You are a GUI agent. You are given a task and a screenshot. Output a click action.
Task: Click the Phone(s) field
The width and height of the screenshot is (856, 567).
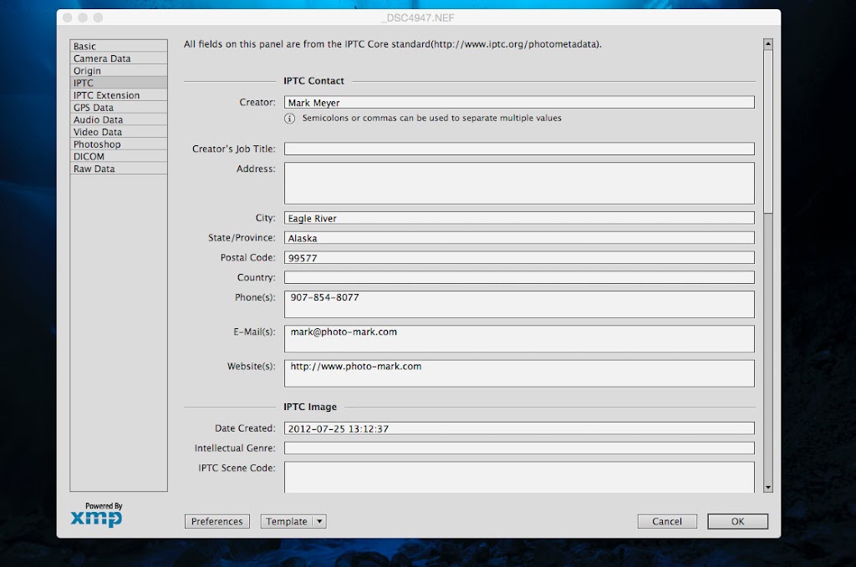pos(519,304)
